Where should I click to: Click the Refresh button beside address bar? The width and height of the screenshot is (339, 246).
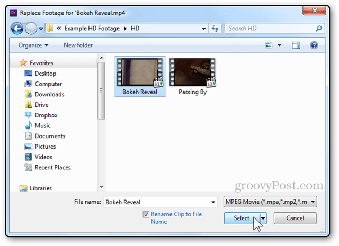tap(215, 29)
